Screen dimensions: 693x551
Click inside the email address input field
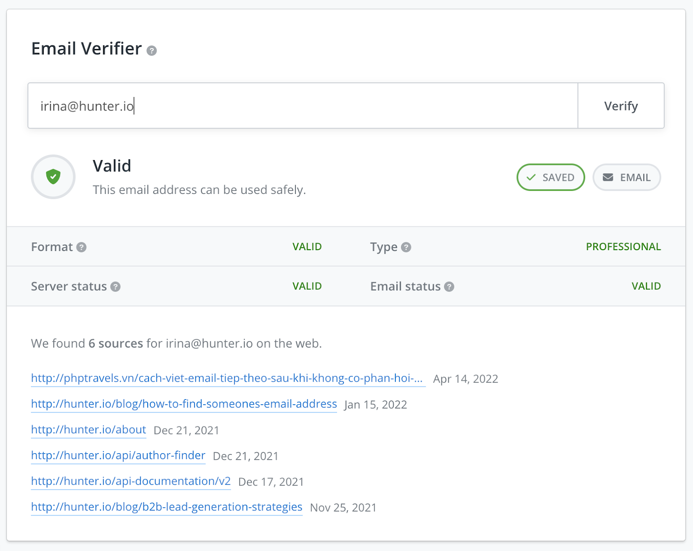click(302, 106)
